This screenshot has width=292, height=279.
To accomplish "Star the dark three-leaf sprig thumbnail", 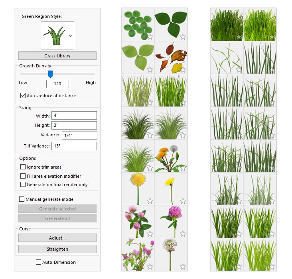I will click(x=183, y=37).
